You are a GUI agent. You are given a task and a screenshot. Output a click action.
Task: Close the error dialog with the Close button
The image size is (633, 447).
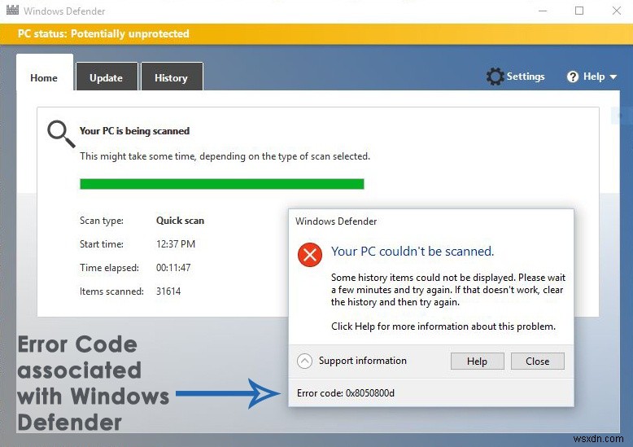click(537, 361)
